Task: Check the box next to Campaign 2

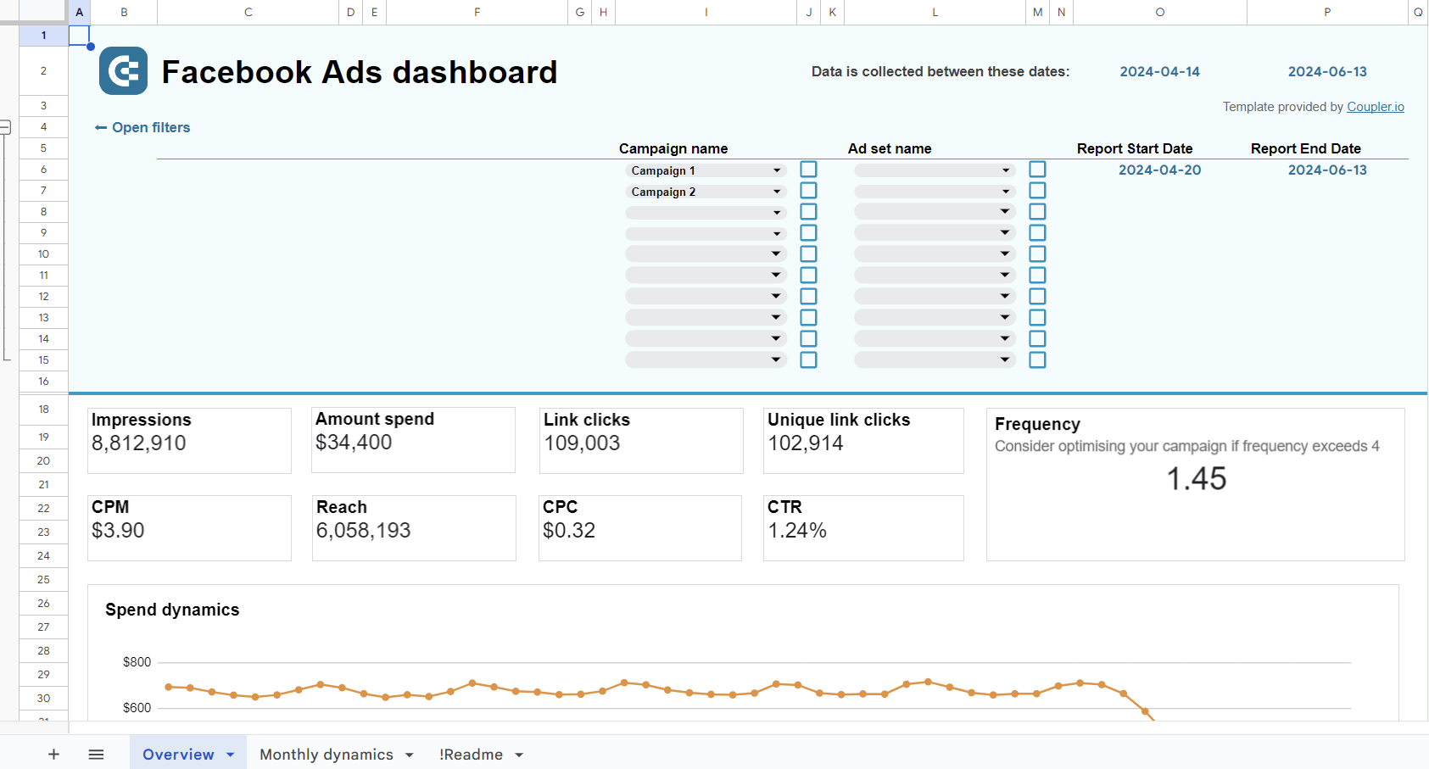Action: pos(808,190)
